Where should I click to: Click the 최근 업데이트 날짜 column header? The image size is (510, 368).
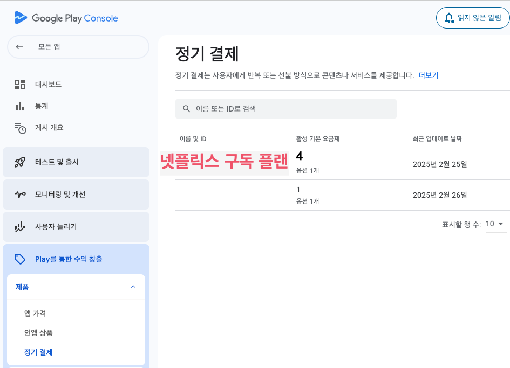437,139
